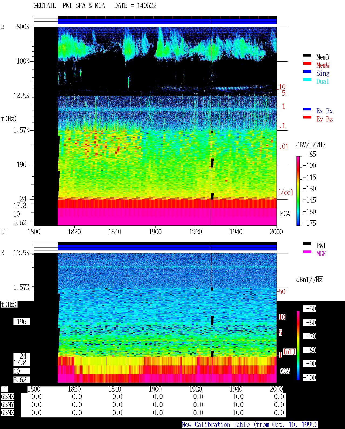Click "New Calibration Table (from Oct. 10, 1995)"
The height and width of the screenshot is (429, 345).
click(x=250, y=425)
